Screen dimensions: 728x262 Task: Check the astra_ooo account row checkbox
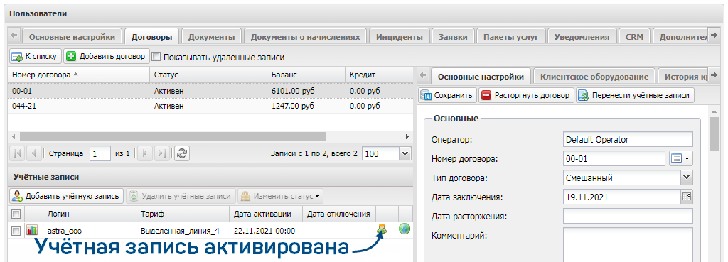(x=16, y=231)
